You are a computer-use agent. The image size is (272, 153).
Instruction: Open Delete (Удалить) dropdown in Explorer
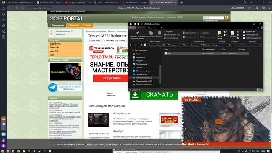(205, 33)
